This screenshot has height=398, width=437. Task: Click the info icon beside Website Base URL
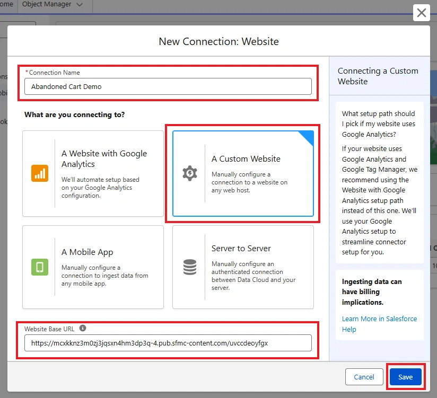click(83, 328)
